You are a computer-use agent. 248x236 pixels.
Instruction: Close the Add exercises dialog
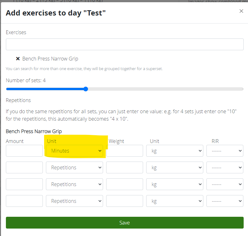click(241, 11)
